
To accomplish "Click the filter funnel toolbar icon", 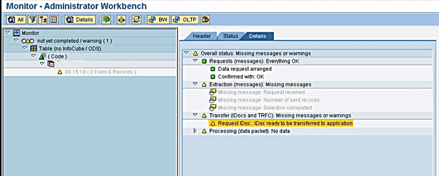I will pyautogui.click(x=33, y=20).
